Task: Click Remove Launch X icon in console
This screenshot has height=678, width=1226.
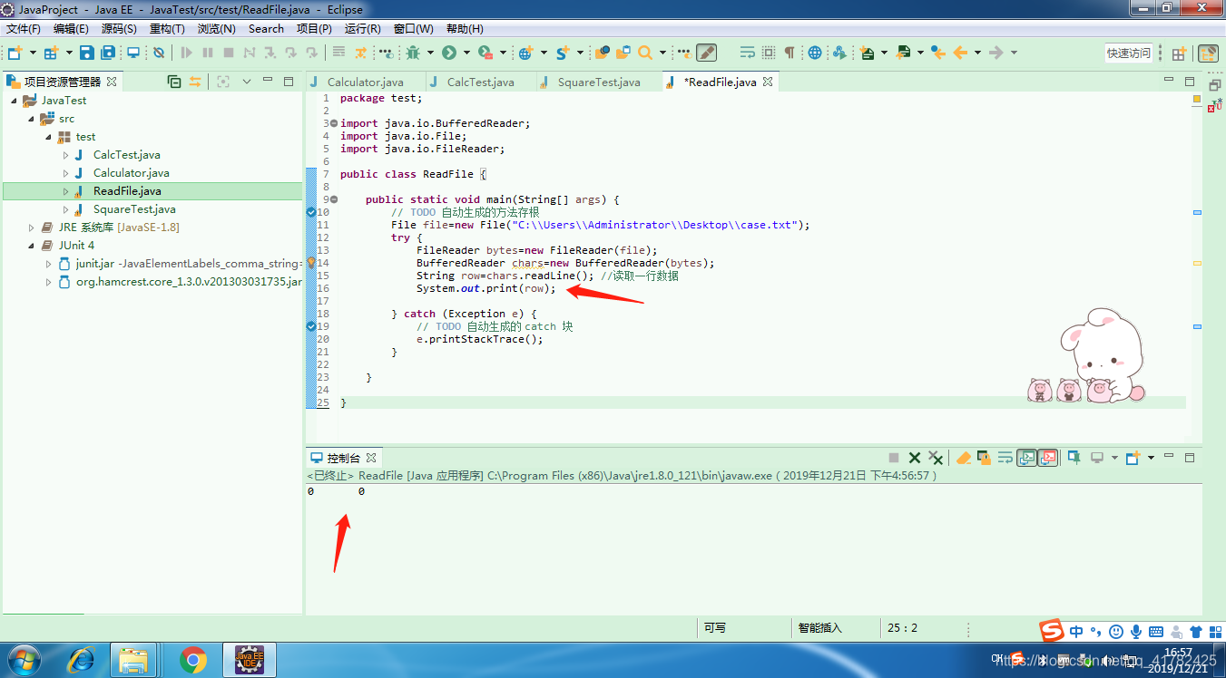Action: point(915,458)
